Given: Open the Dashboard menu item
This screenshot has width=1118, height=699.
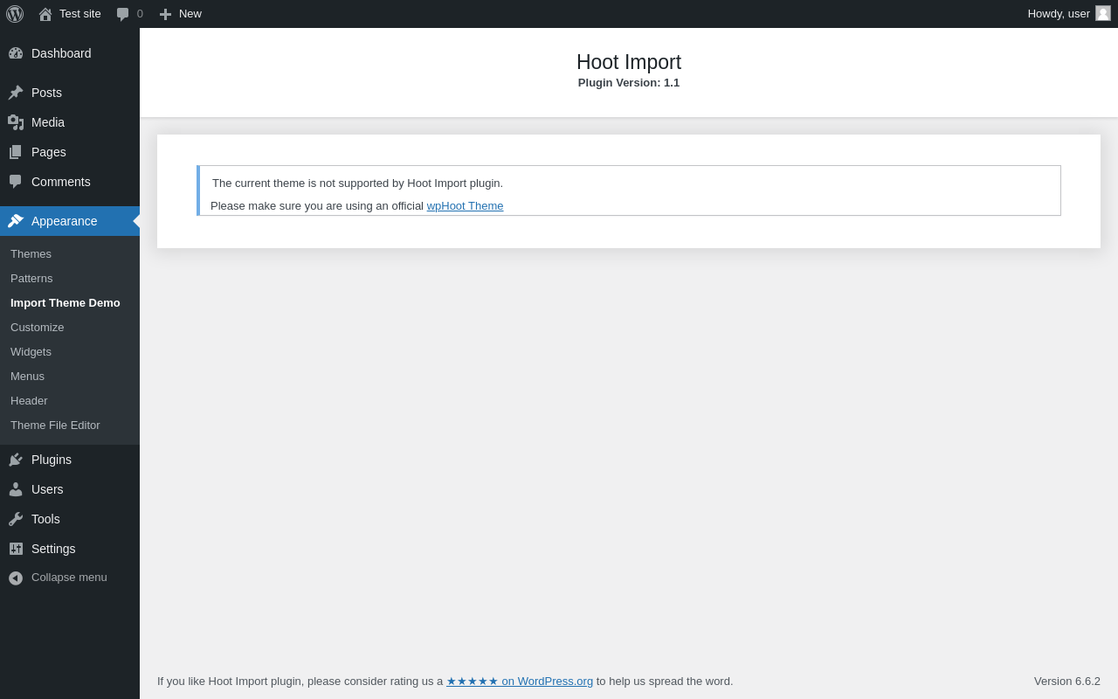Looking at the screenshot, I should [61, 53].
